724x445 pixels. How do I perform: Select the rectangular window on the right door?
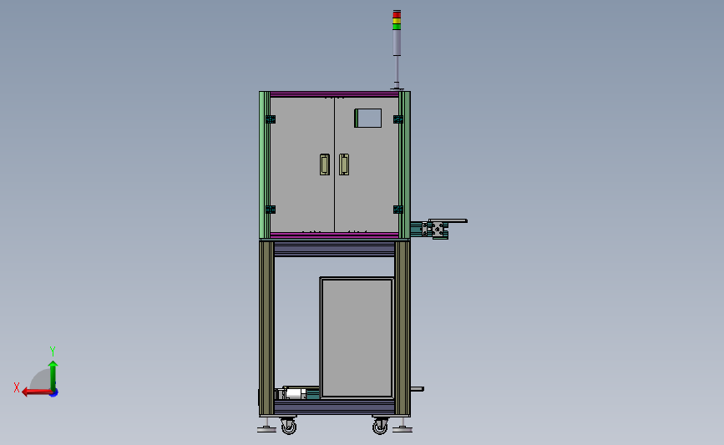[x=368, y=119]
